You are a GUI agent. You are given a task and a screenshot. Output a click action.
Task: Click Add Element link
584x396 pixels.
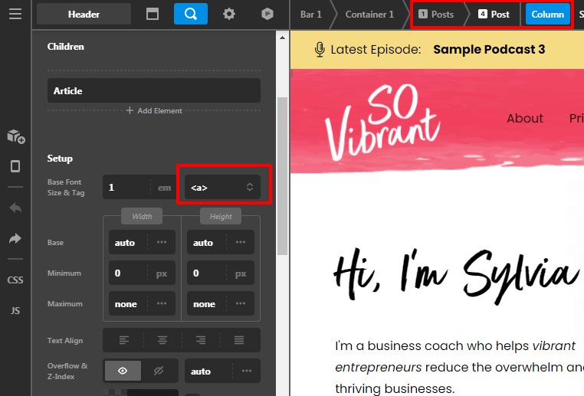(x=154, y=110)
